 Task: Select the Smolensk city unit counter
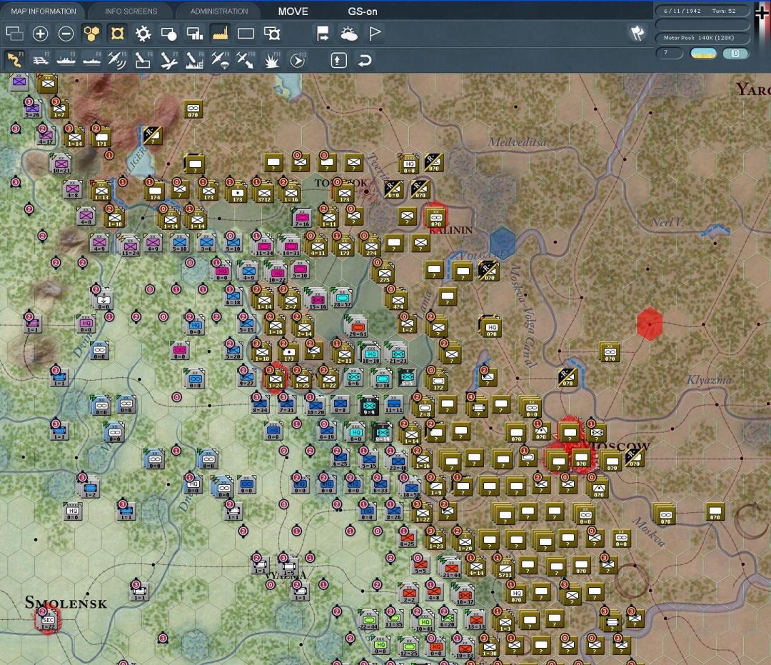[48, 620]
